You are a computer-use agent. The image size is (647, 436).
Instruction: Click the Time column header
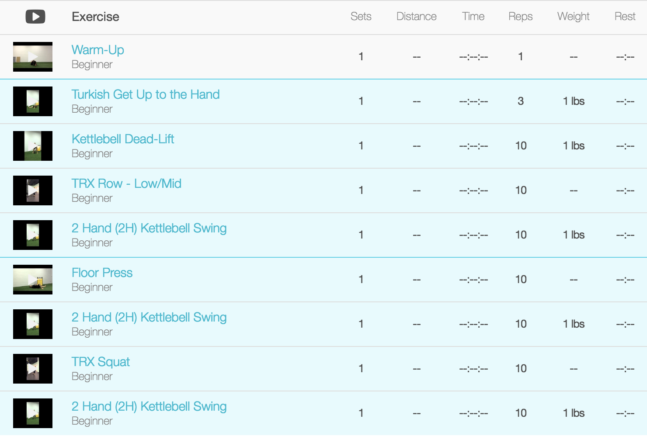(x=473, y=17)
